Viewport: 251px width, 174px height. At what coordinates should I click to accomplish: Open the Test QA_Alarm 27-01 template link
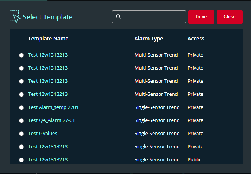54,120
